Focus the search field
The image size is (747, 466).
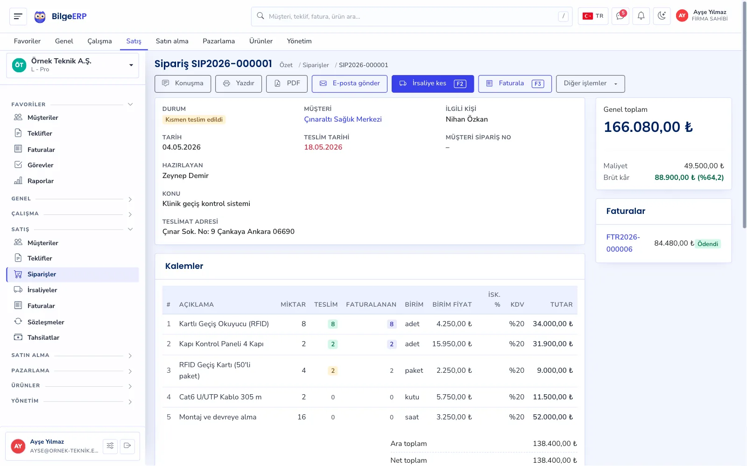412,16
